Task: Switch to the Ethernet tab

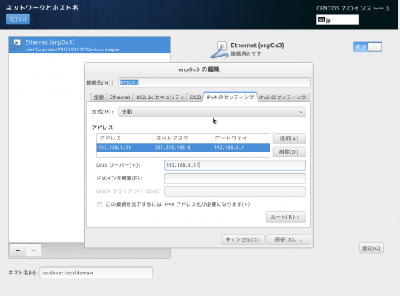Action: tap(120, 97)
